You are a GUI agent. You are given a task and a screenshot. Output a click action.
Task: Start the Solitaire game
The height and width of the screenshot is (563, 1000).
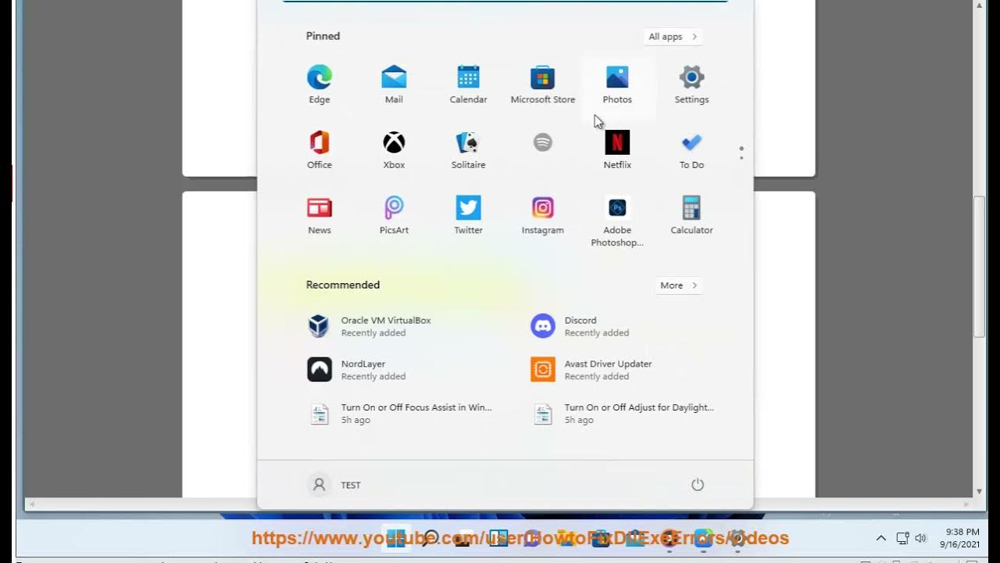tap(468, 150)
